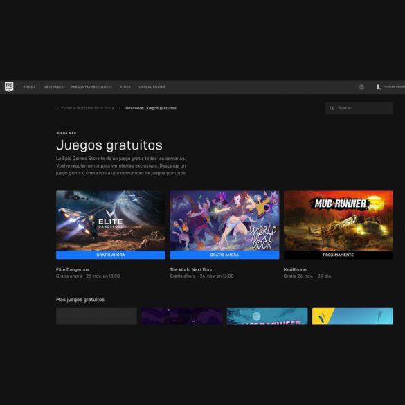
Task: Click 'Gratis ahora - 26-nov.' under World Next Door
Action: pos(201,276)
